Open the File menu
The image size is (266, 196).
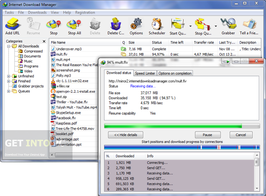pyautogui.click(x=21, y=12)
